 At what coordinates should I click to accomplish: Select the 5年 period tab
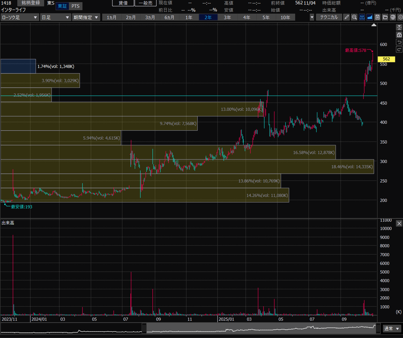click(266, 17)
